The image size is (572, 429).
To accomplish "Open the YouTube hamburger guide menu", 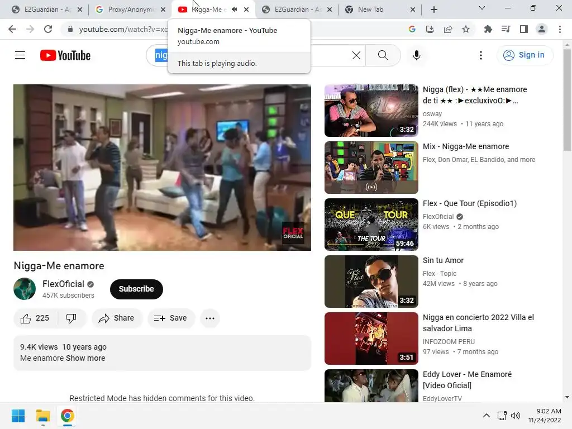I will (x=20, y=55).
